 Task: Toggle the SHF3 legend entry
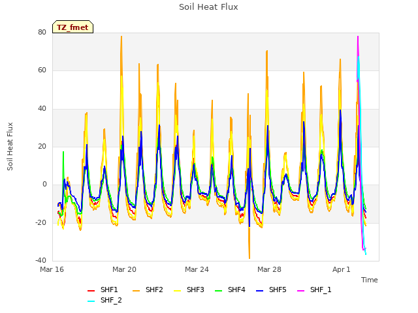click(x=189, y=290)
